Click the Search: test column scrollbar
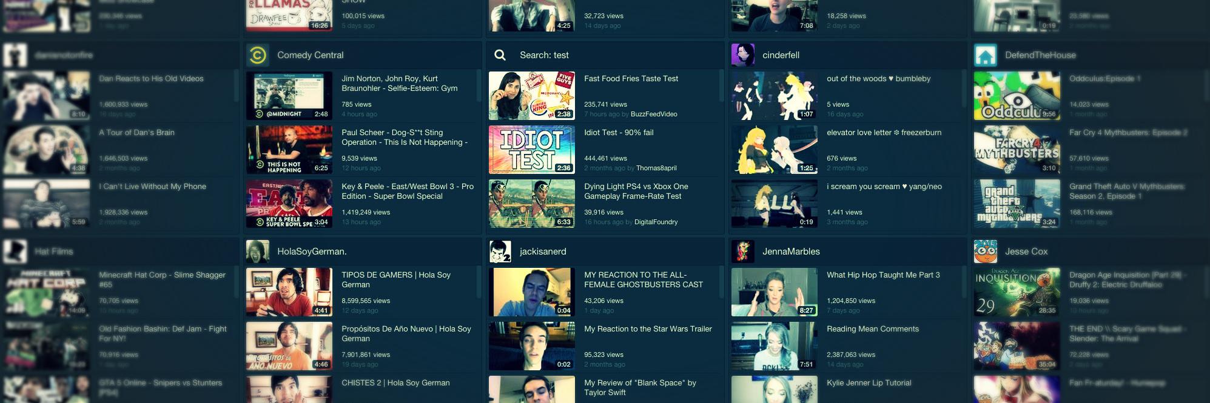Viewport: 1210px width, 403px height. point(721,85)
